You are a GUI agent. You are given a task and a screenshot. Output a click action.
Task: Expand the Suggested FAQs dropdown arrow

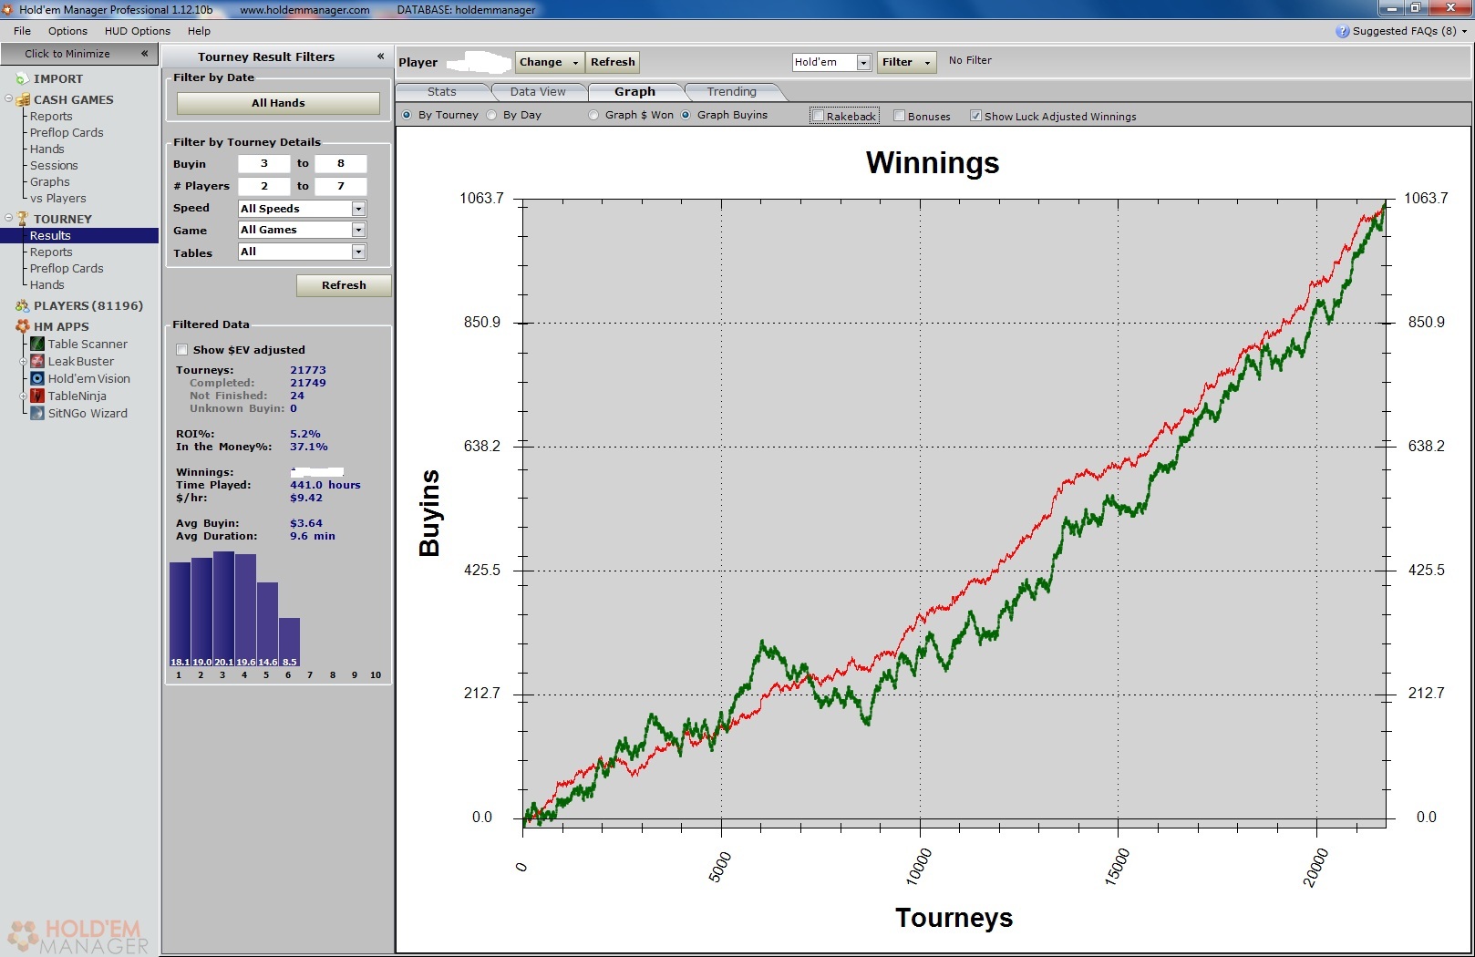coord(1465,31)
